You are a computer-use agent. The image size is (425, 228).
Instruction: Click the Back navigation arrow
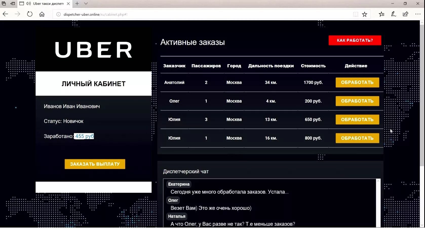(5, 14)
